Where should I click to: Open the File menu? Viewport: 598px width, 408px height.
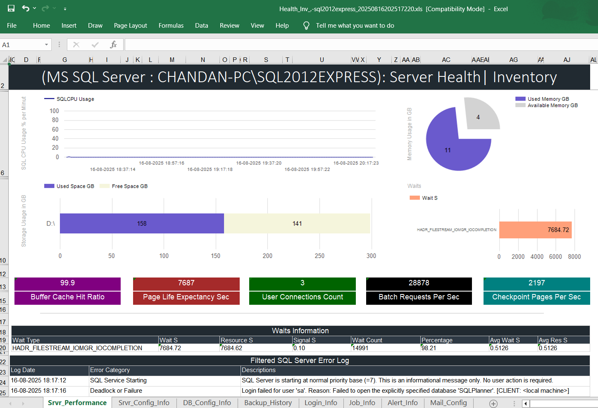coord(12,25)
